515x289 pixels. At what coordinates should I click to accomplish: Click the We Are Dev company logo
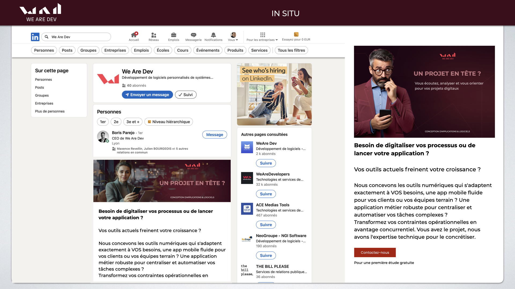point(108,79)
